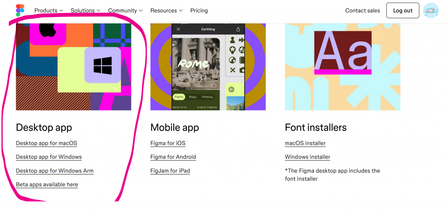Click the Earthling title in mockup
This screenshot has height=211, width=446.
point(208,29)
